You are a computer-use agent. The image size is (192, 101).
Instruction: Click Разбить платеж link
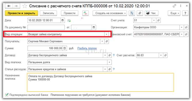87,48
